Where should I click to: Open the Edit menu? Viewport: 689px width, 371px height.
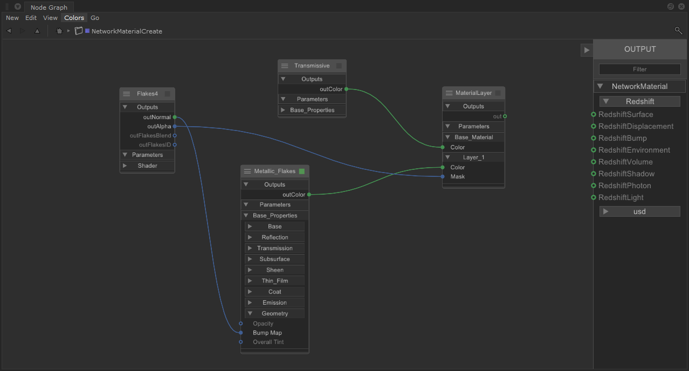click(x=31, y=18)
